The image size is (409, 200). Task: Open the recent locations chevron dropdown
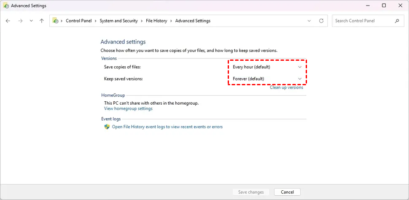coord(31,21)
